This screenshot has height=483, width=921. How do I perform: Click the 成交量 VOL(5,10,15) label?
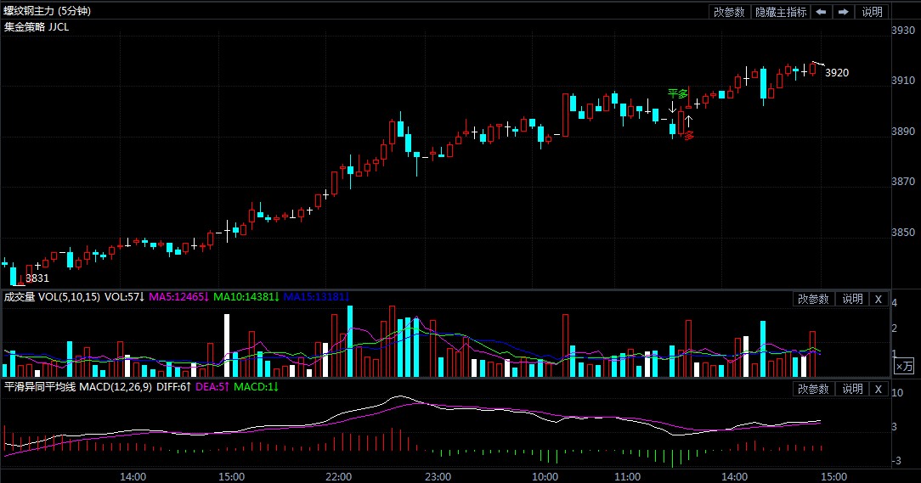[x=52, y=297]
